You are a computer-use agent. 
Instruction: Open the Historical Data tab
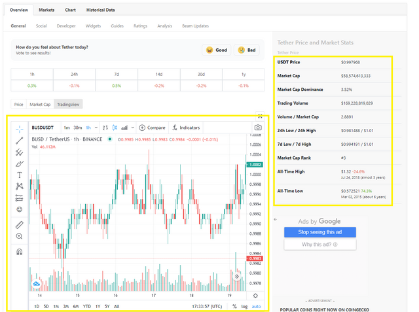[100, 10]
